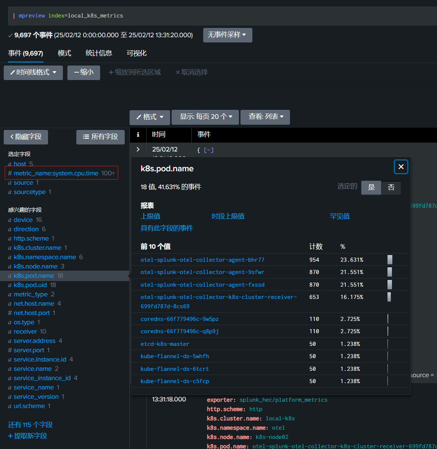Open the http.scheme field

31,238
